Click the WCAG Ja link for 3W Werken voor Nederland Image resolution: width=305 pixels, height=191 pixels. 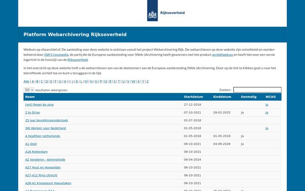coord(267,128)
